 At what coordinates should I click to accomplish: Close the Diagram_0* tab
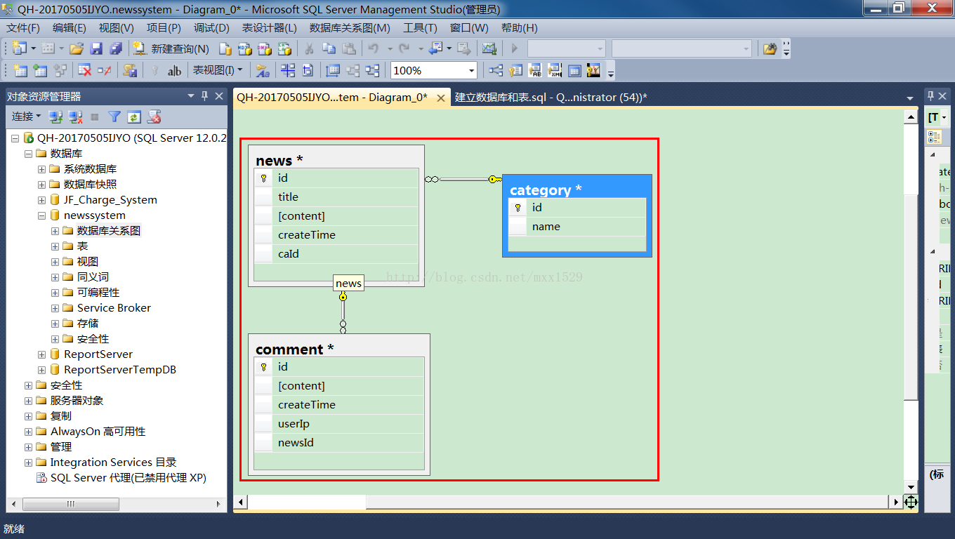(x=440, y=98)
